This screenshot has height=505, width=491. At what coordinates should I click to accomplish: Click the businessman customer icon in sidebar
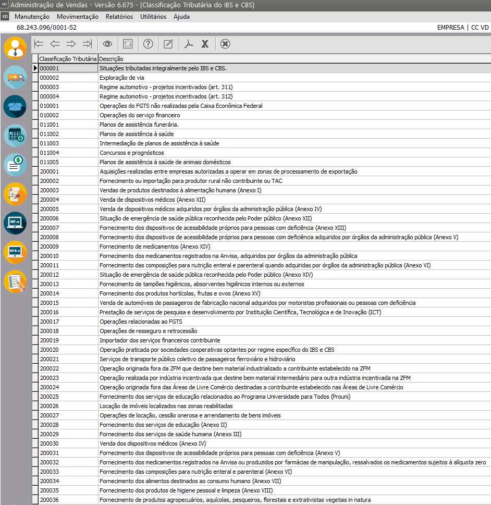coord(15,47)
